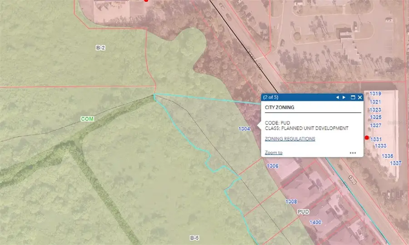Screen dimensions: 409x245
Task: Advance to next feature in popup
Action: tap(344, 97)
